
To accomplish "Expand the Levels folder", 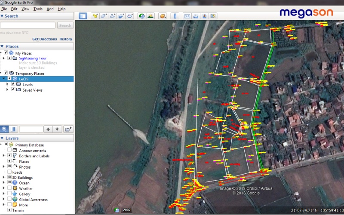I will (x=7, y=85).
